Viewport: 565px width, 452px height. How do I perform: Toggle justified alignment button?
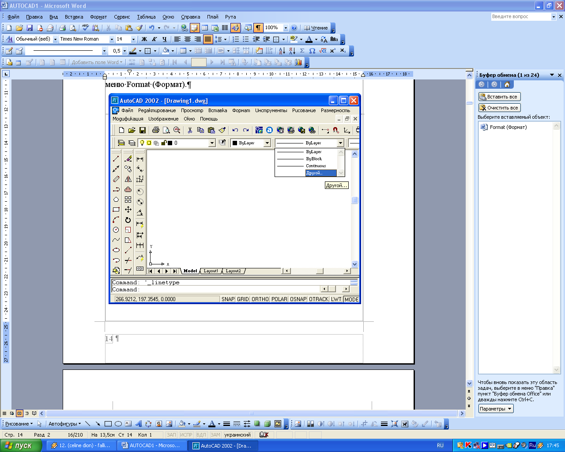coord(208,39)
